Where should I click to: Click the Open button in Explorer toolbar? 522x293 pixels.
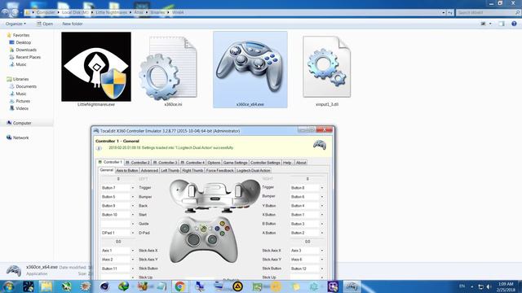point(45,24)
